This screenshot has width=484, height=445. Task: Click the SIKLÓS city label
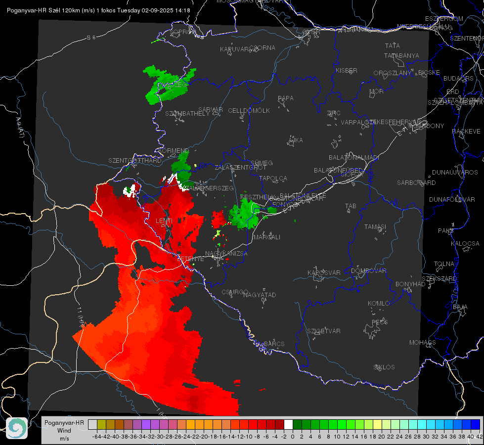tap(384, 367)
